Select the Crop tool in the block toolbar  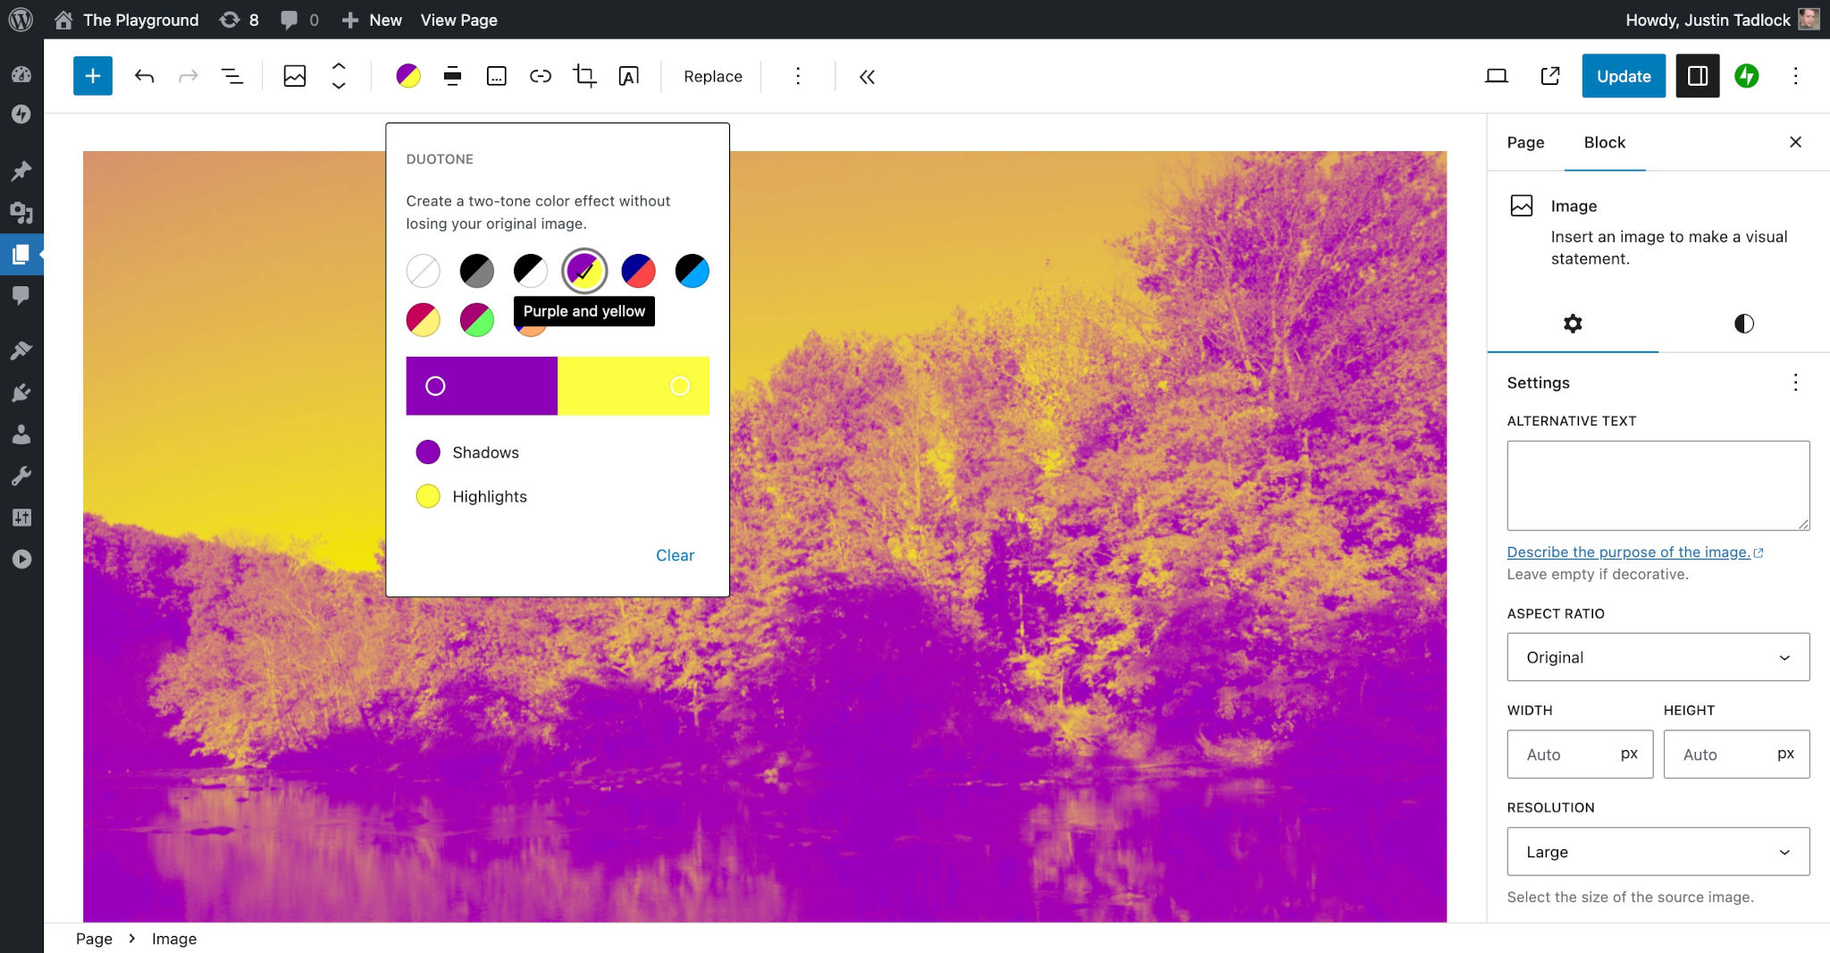584,76
